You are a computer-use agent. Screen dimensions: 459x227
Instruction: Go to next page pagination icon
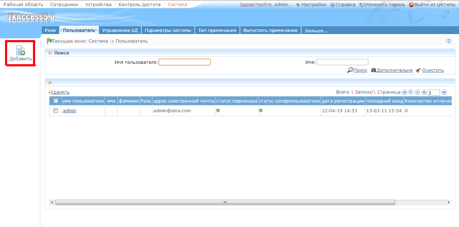tap(417, 92)
